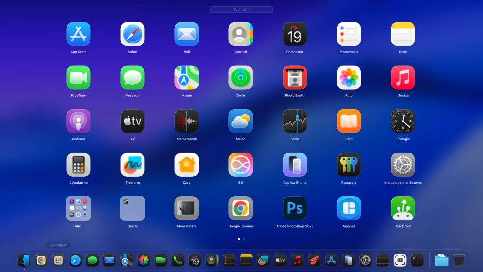Open Google Chrome from the Launchpad grid

click(x=241, y=208)
